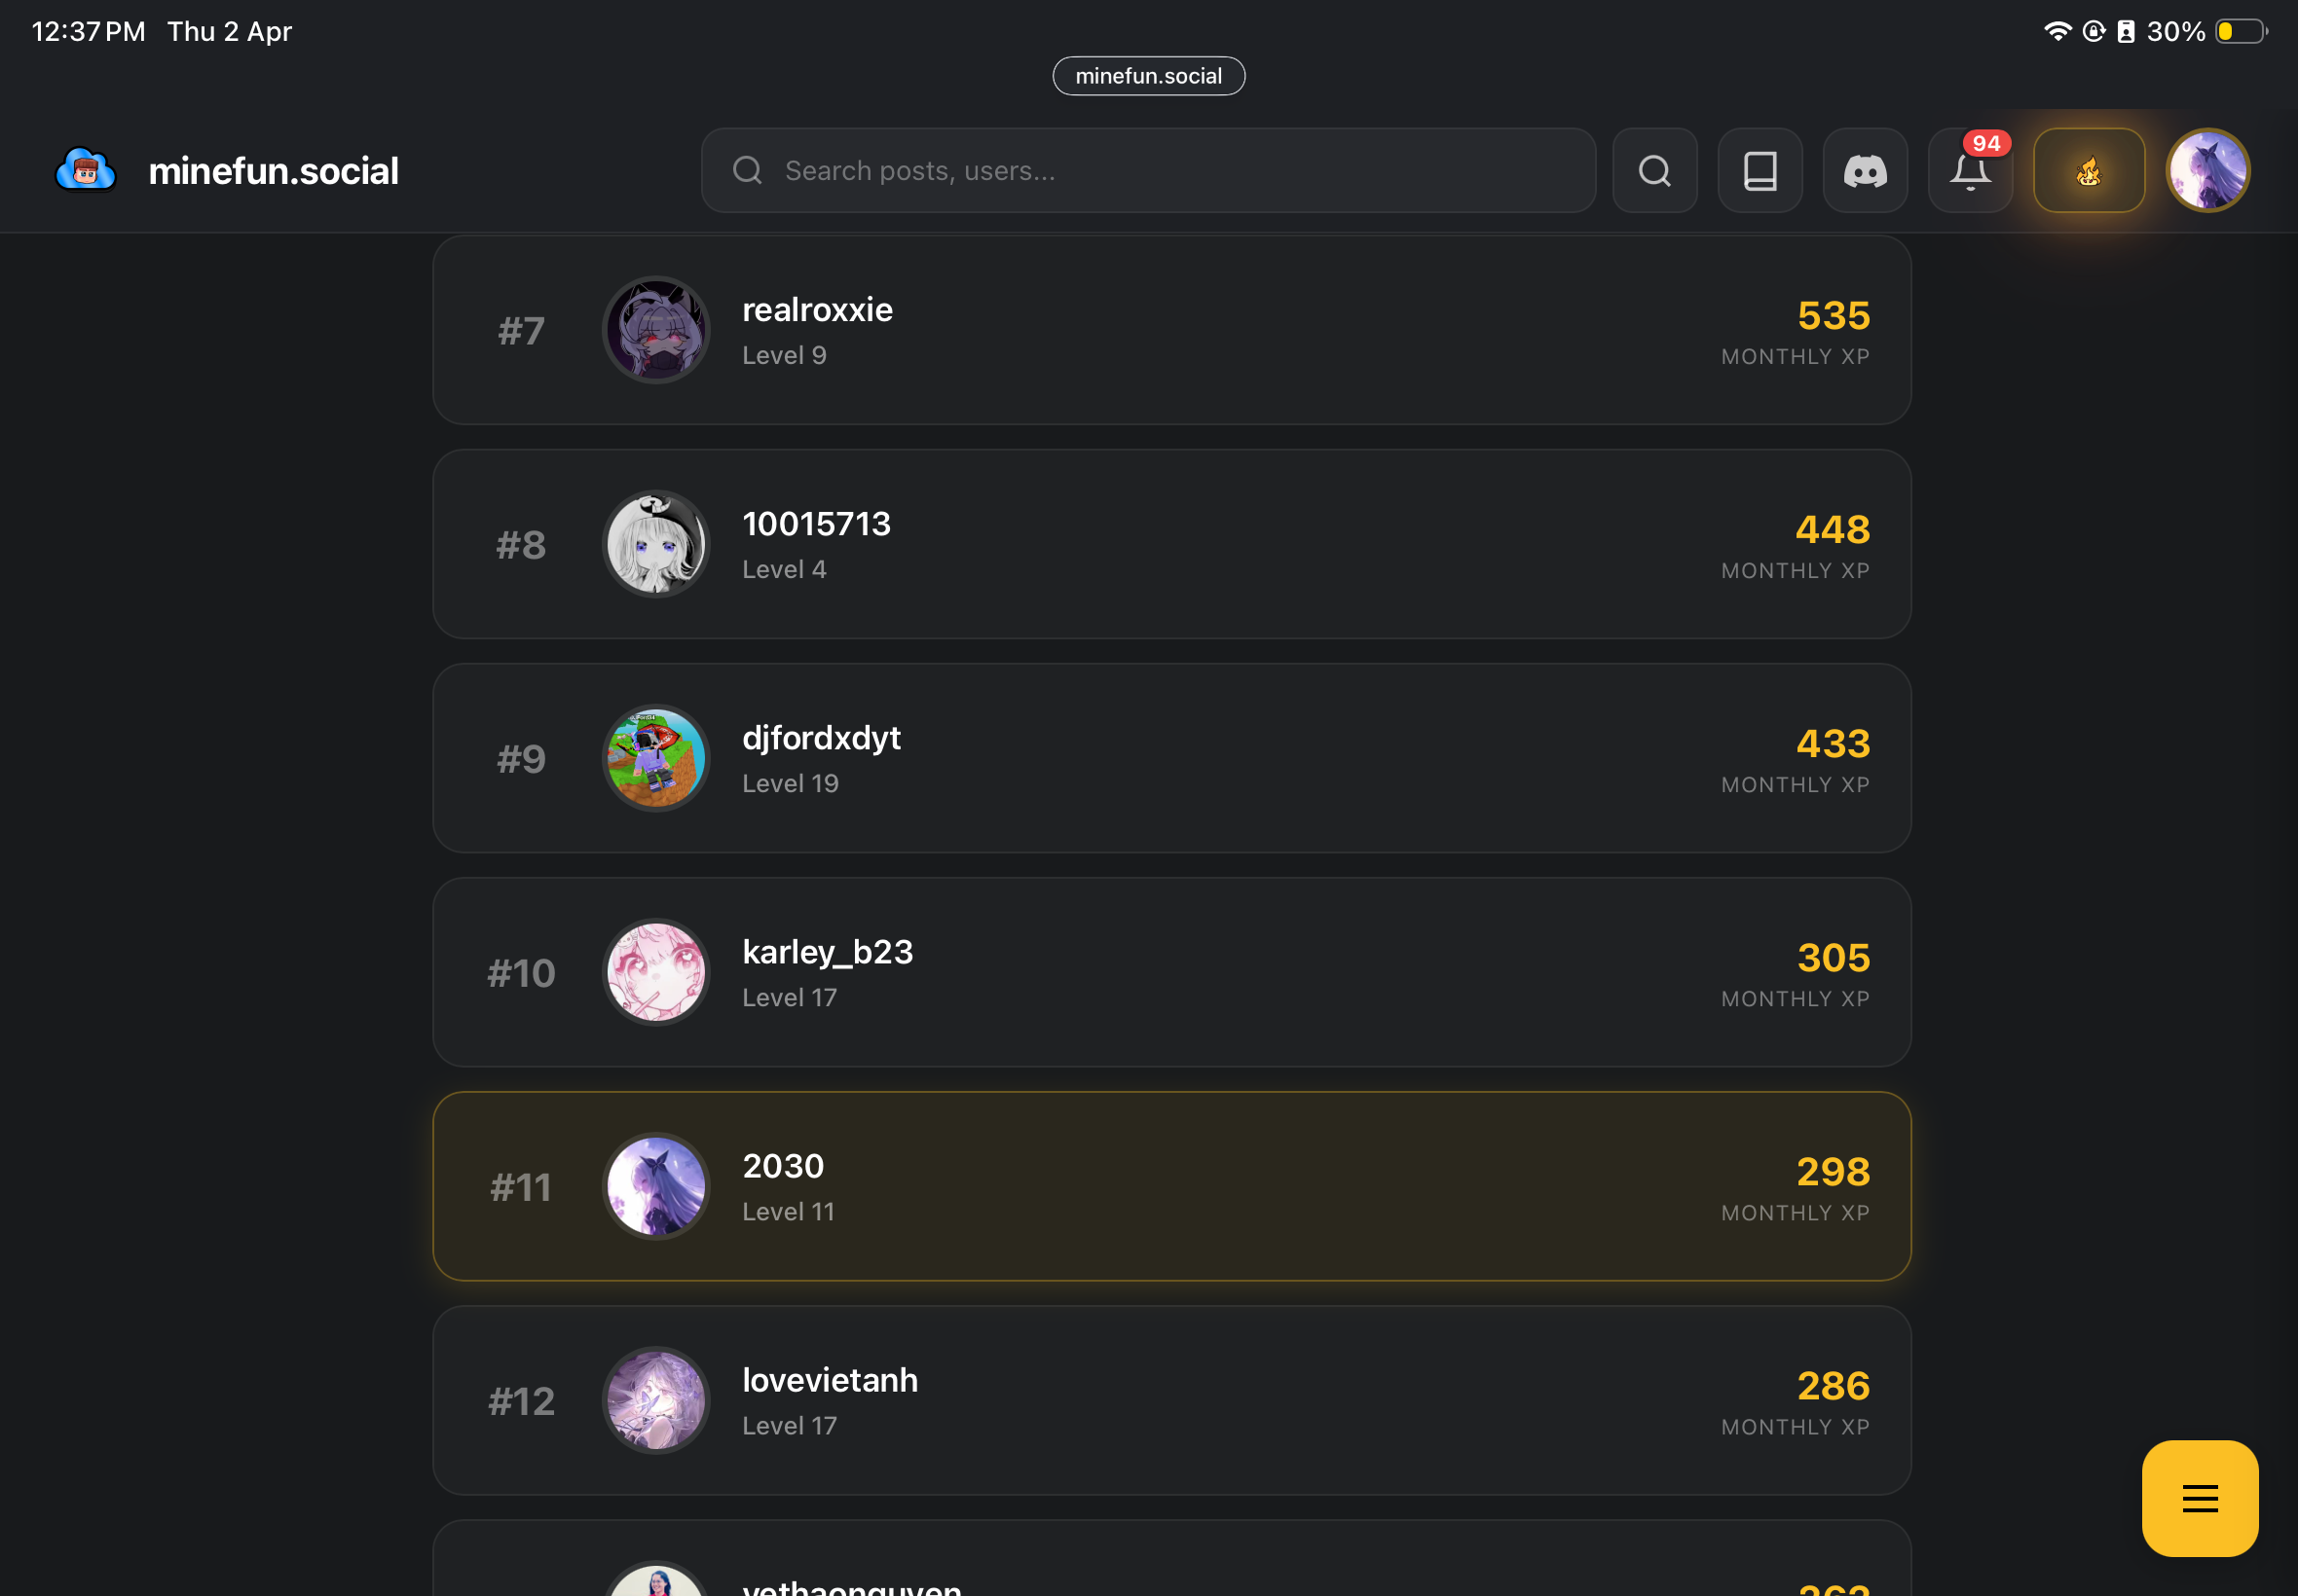Click the flame streak icon button
This screenshot has width=2298, height=1596.
pyautogui.click(x=2088, y=171)
